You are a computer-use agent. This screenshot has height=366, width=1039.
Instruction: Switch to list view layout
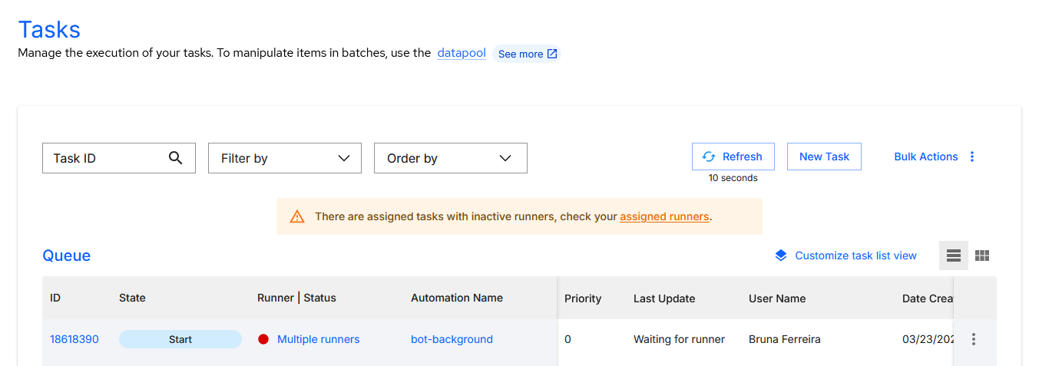click(x=954, y=256)
